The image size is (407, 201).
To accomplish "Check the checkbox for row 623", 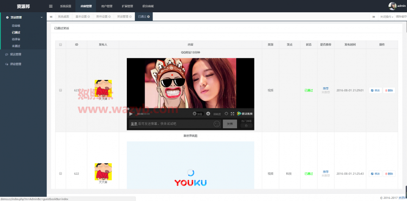I will 61,90.
